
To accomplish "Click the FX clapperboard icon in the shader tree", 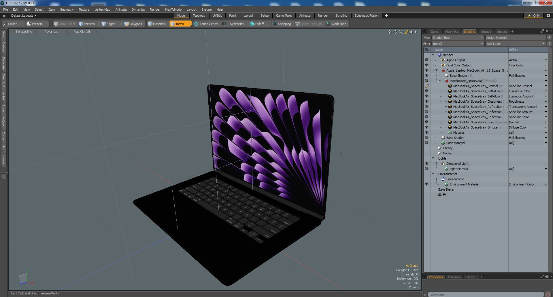I will pos(440,195).
